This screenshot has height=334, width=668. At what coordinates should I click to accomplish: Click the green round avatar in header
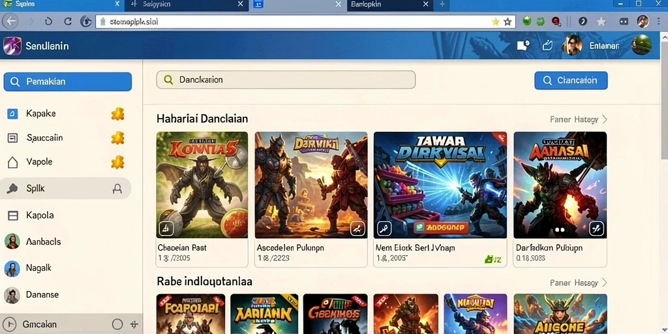point(641,45)
